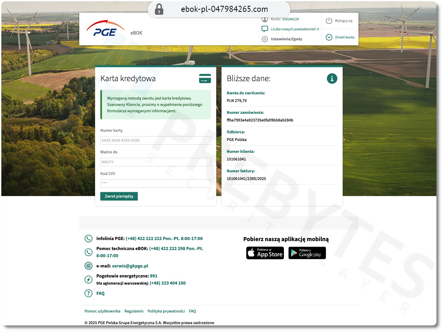The image size is (443, 332).
Task: Click the power icon to log out
Action: (x=329, y=21)
